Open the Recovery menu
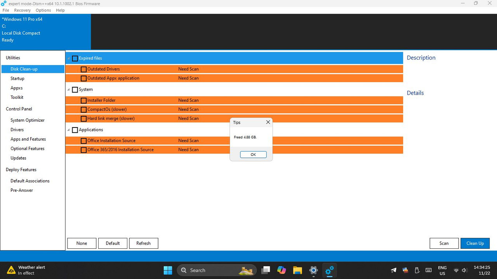 coord(22,10)
